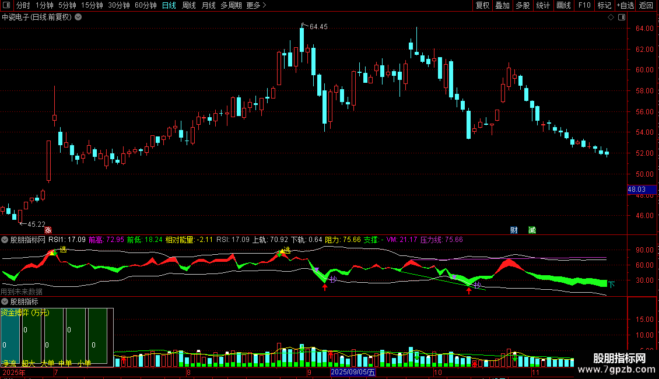Toggle the left sidebar panel icon
Screen dimensions: 659x379
6,5
